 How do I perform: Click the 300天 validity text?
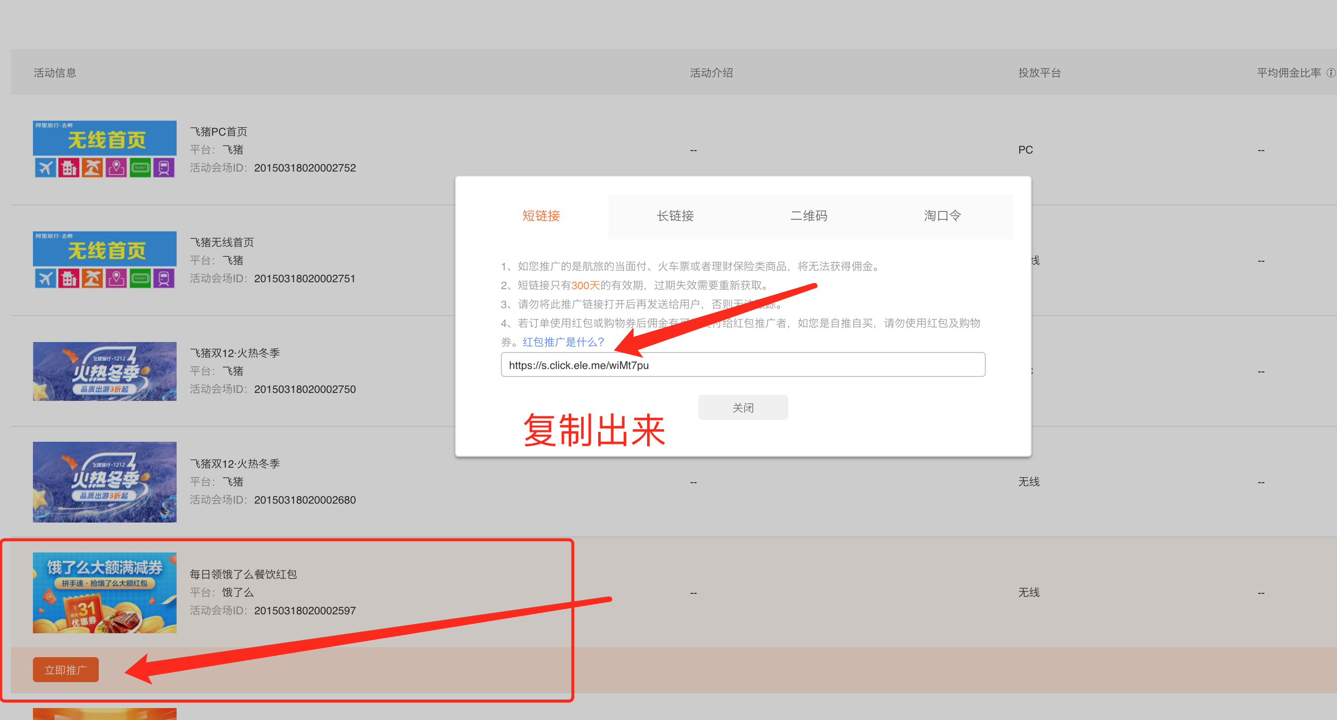coord(585,285)
